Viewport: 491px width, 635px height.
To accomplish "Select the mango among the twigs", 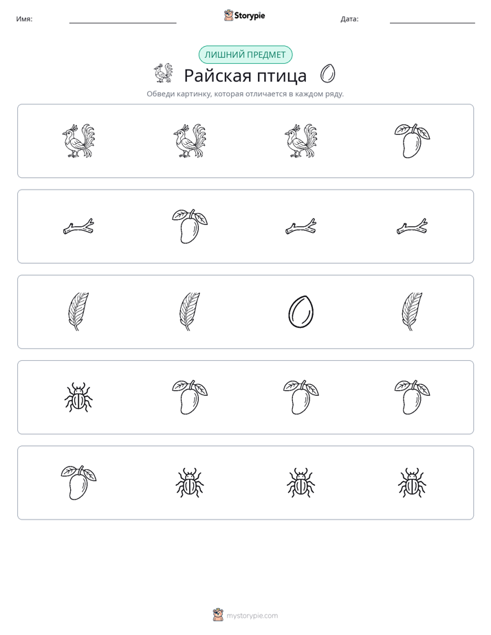I will (x=190, y=226).
